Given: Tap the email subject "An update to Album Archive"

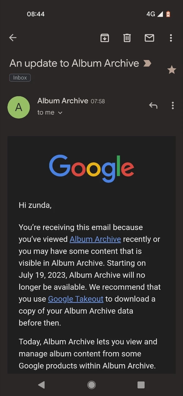Looking at the screenshot, I should click(x=74, y=63).
